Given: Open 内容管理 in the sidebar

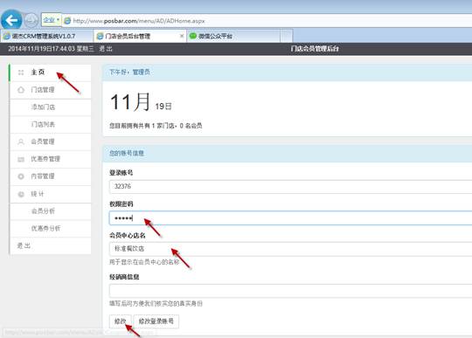Looking at the screenshot, I should point(51,176).
